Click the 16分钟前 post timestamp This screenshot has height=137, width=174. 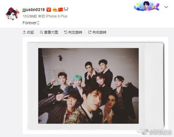click(x=30, y=16)
